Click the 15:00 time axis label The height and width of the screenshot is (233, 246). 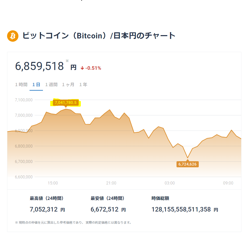pos(53,183)
